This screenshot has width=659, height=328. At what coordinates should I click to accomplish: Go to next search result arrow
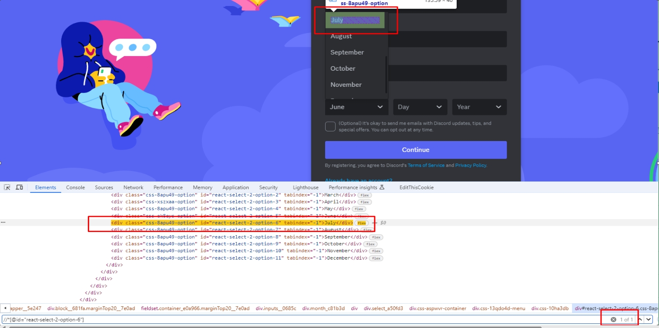coord(648,319)
